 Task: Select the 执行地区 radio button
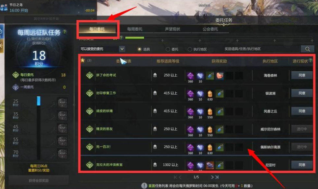pyautogui.click(x=189, y=49)
